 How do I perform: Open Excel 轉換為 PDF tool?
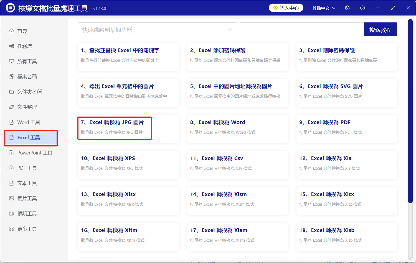pos(347,129)
